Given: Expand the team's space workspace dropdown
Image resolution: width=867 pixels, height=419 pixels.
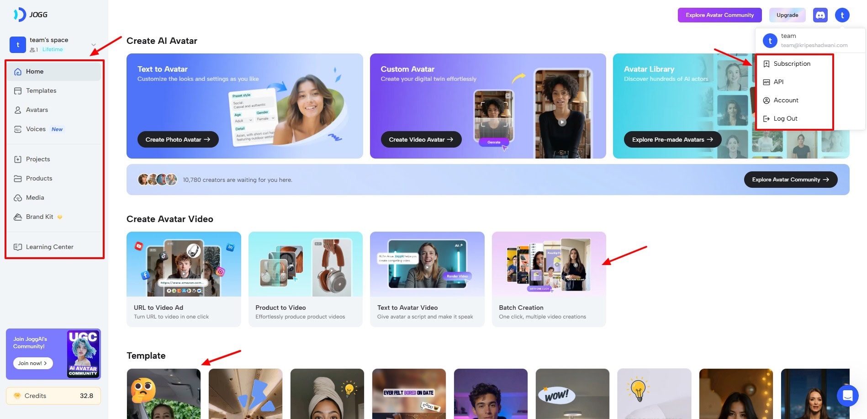Looking at the screenshot, I should [93, 45].
